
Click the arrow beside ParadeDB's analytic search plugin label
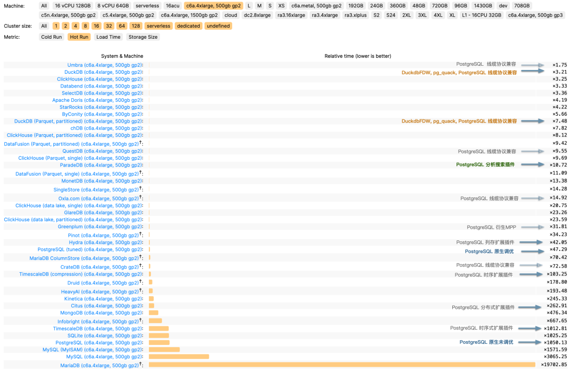[533, 165]
